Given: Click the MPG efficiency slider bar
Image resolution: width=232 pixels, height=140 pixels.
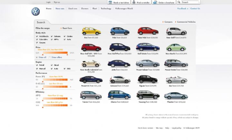Looking at the screenshot, I should [x=55, y=99].
